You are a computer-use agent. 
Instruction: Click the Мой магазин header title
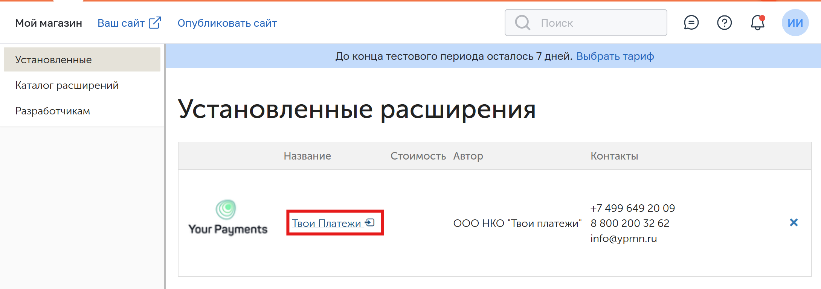pos(49,23)
